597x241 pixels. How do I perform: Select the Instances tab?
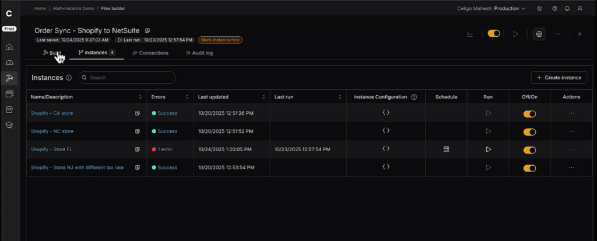coord(97,53)
